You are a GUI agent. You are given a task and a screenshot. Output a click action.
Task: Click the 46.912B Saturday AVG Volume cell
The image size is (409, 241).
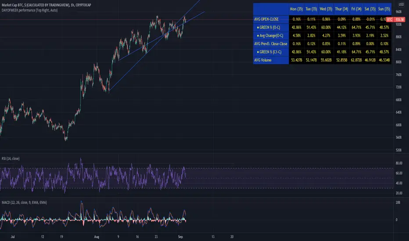tap(370, 60)
